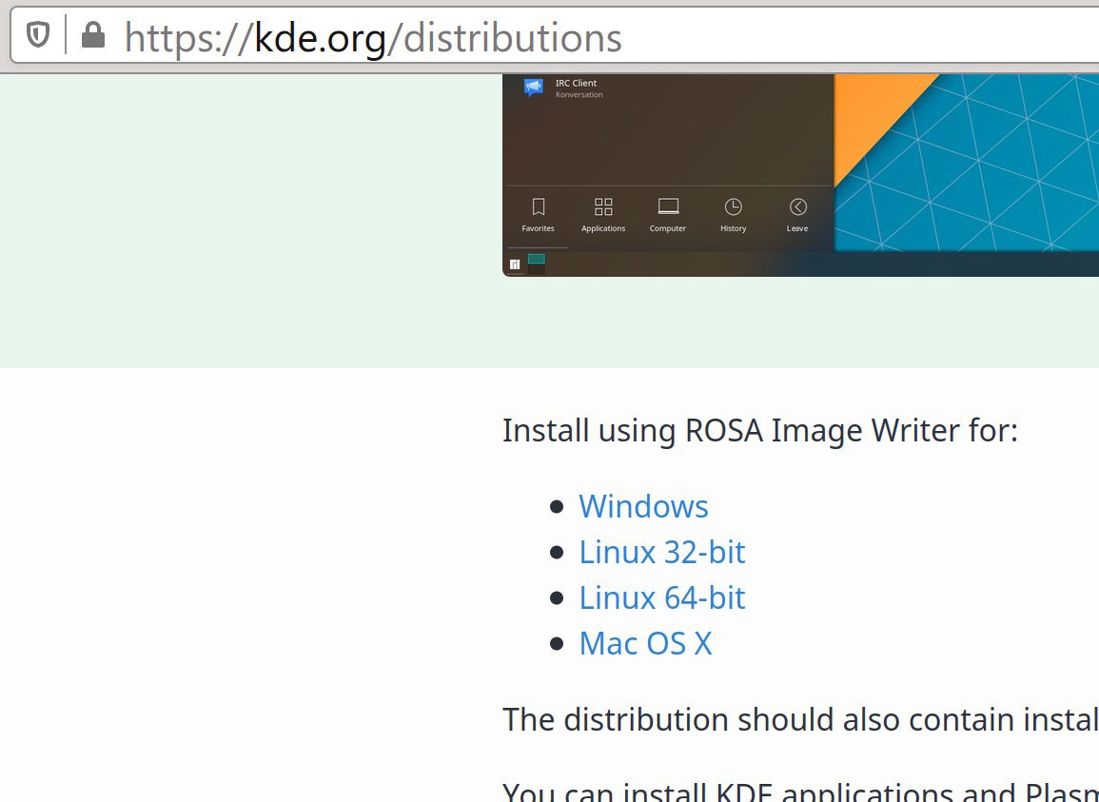Image resolution: width=1099 pixels, height=802 pixels.
Task: Open the Windows ROSA Image Writer link
Action: [643, 506]
